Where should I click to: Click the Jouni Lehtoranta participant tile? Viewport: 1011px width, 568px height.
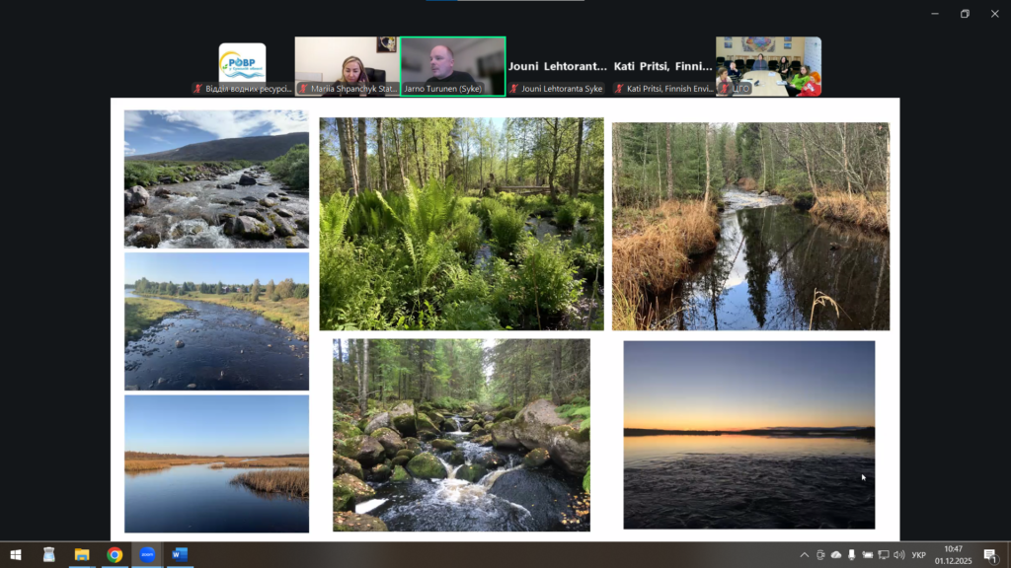tap(558, 67)
